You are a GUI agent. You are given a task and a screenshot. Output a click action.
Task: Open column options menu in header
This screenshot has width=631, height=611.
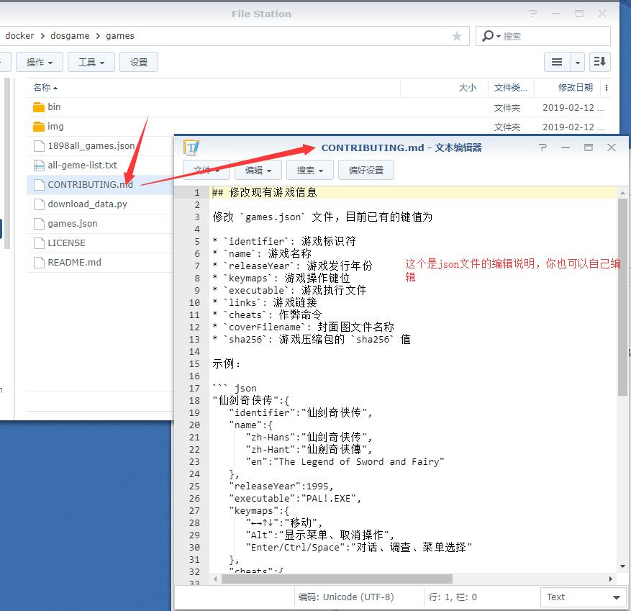(607, 88)
